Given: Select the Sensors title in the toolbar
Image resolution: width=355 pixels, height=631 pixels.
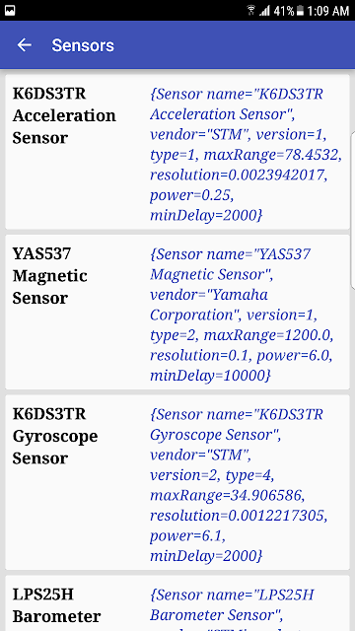Looking at the screenshot, I should pos(83,45).
